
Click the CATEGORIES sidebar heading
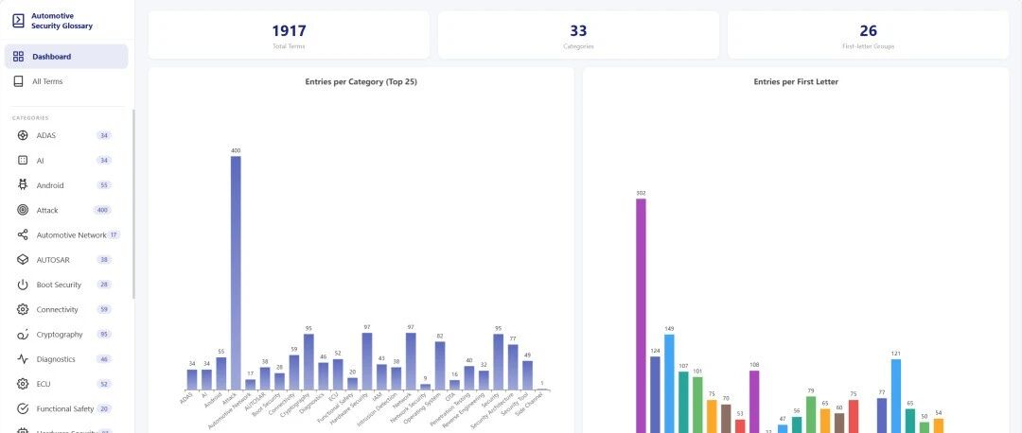click(30, 118)
